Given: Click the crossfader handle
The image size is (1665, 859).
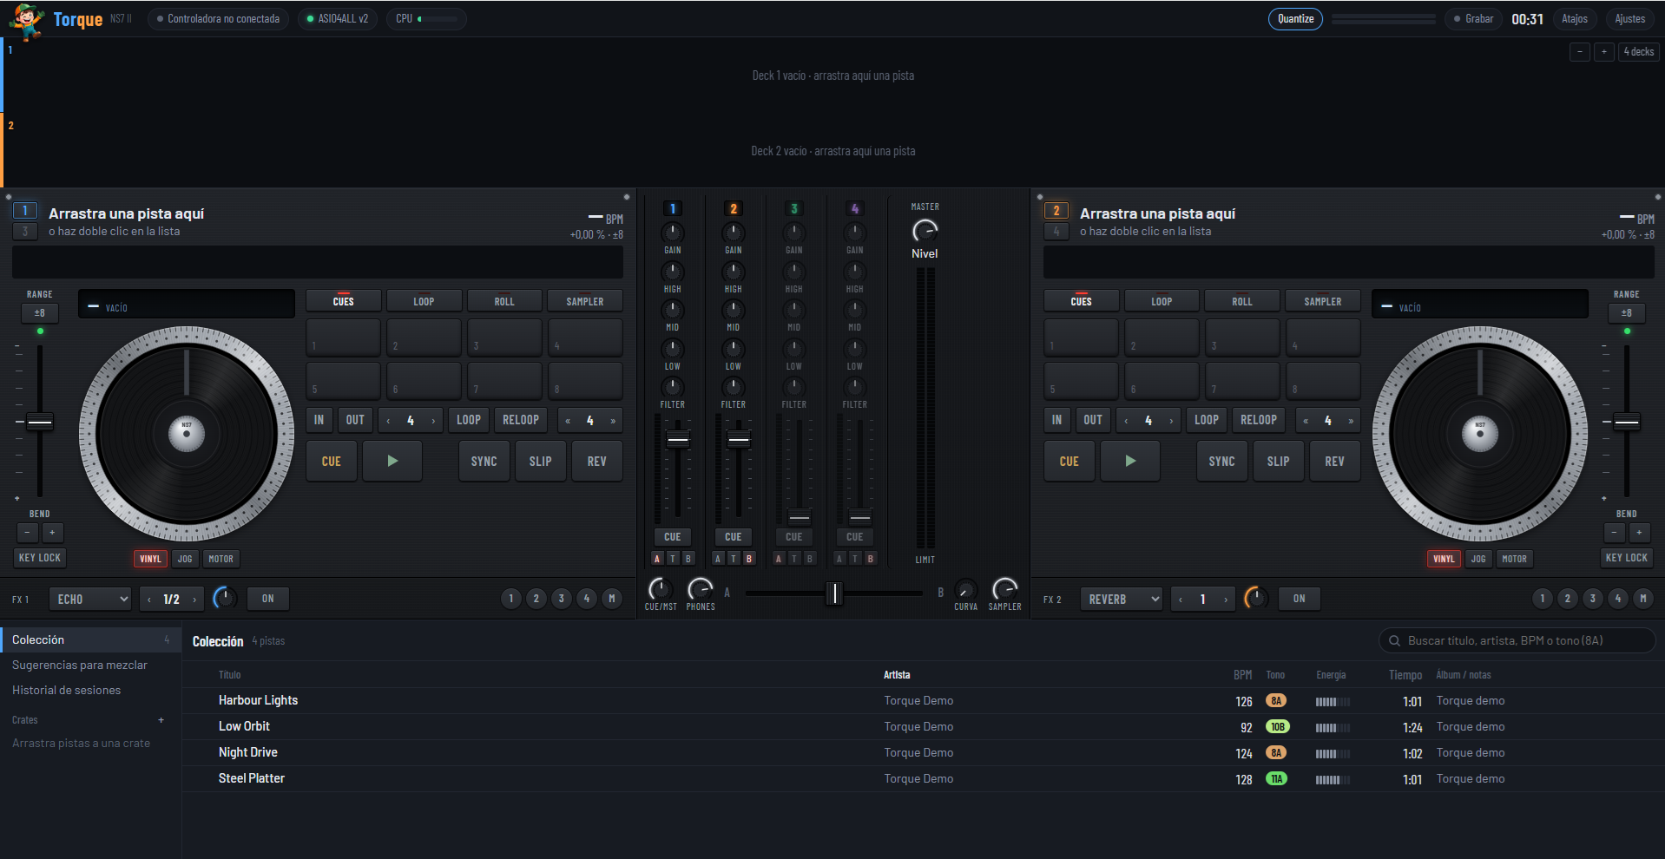Looking at the screenshot, I should click(x=834, y=593).
